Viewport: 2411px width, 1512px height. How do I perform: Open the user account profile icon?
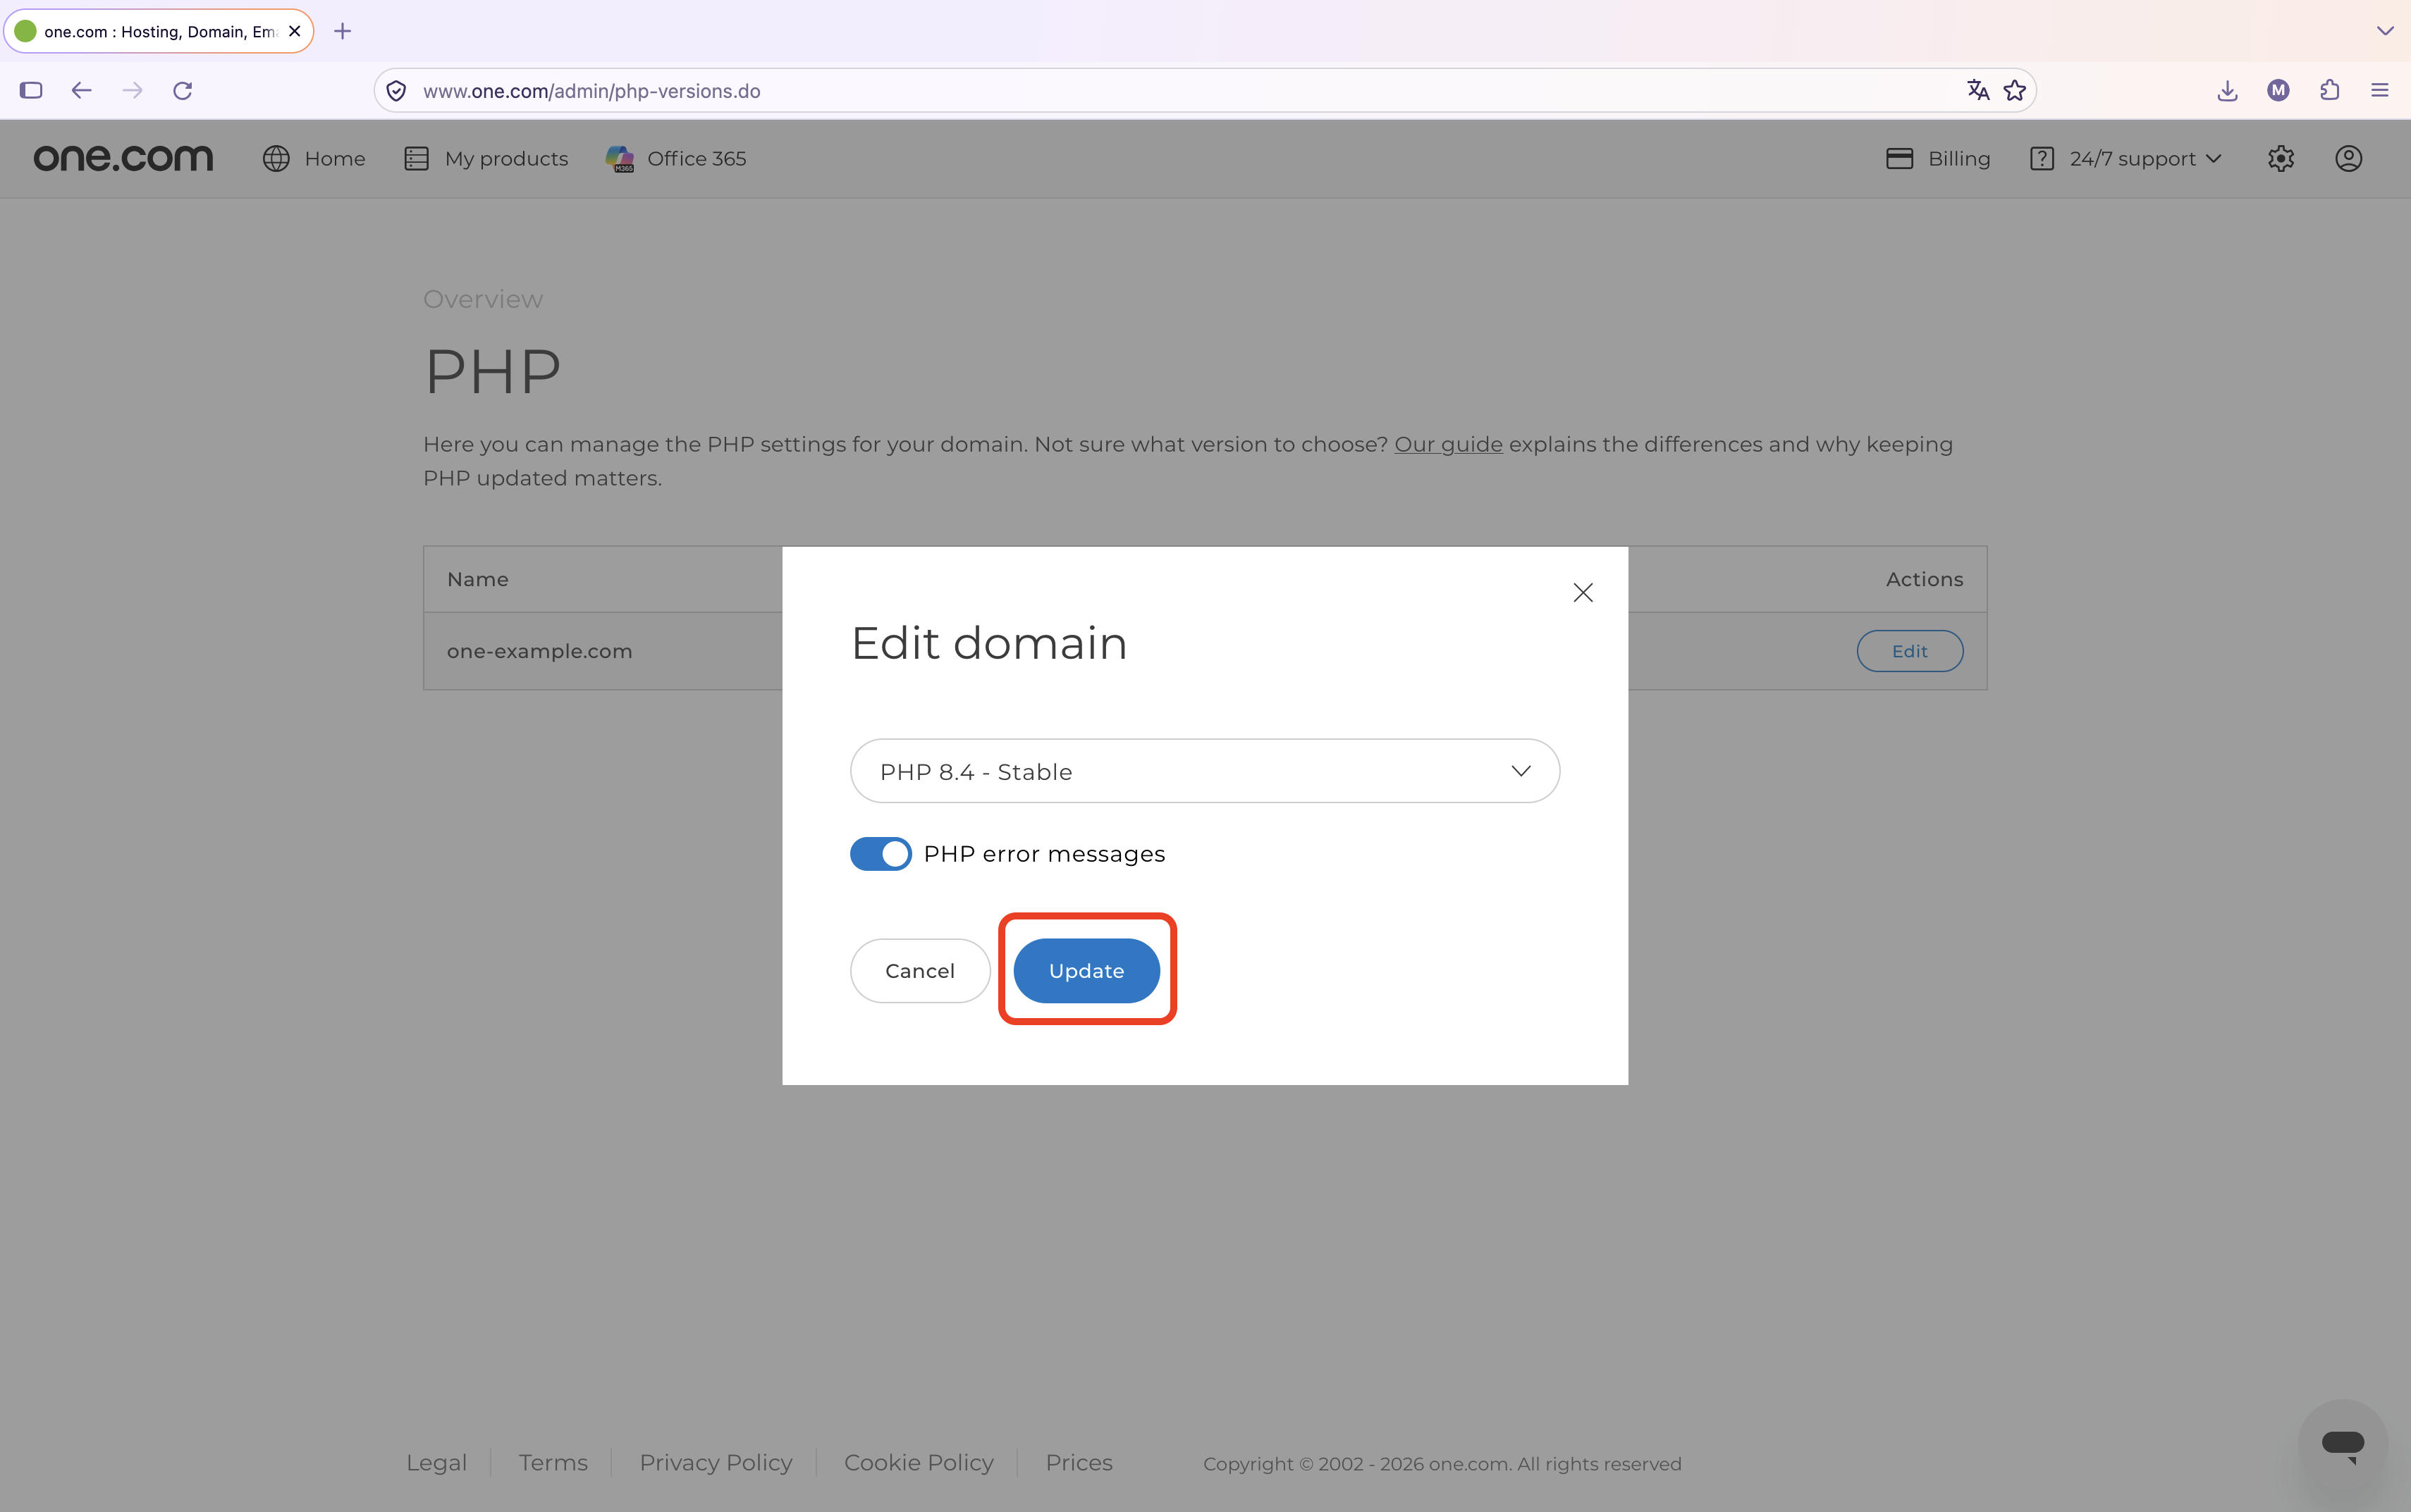point(2349,158)
